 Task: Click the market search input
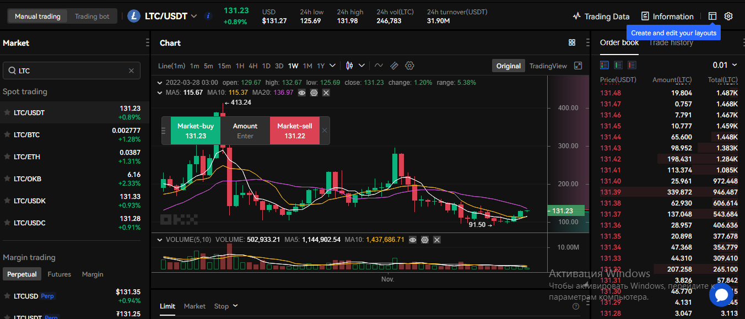[x=72, y=71]
